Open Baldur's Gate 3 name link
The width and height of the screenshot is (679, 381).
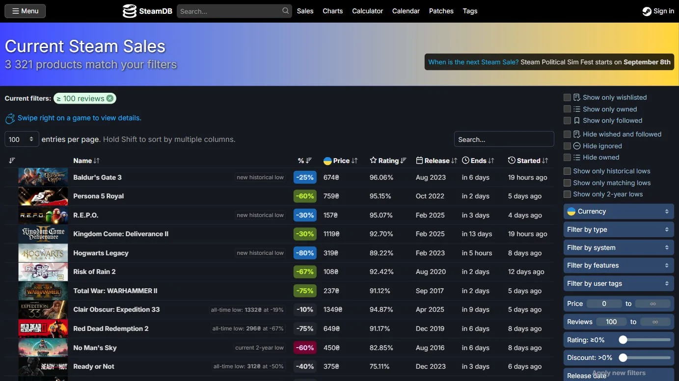97,177
